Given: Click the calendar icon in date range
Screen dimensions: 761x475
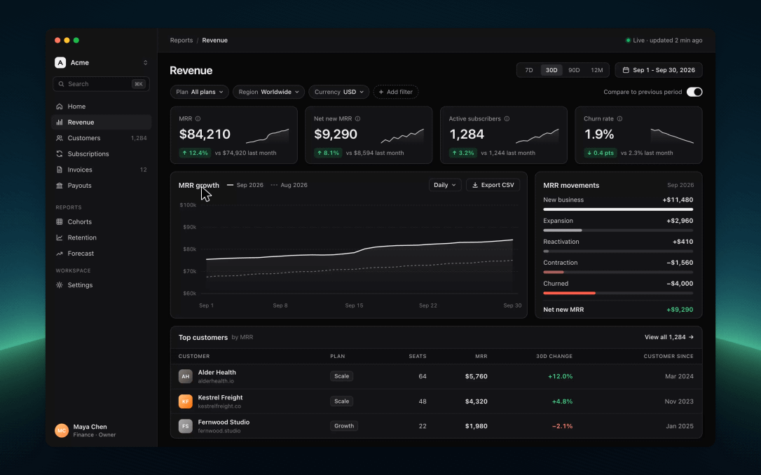Looking at the screenshot, I should pos(626,70).
